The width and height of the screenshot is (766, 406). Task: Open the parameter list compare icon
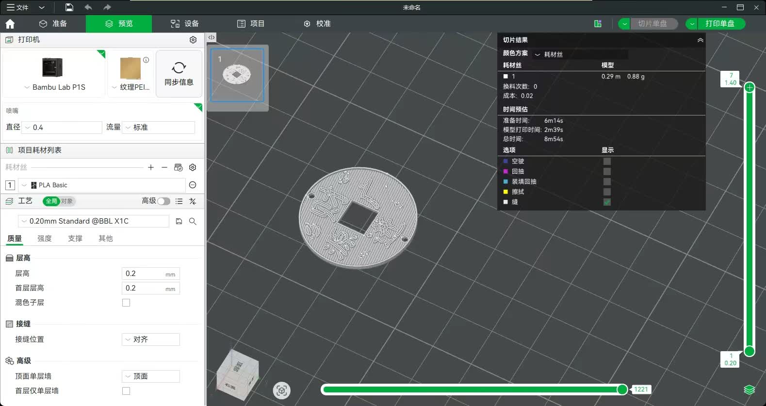[x=179, y=201]
